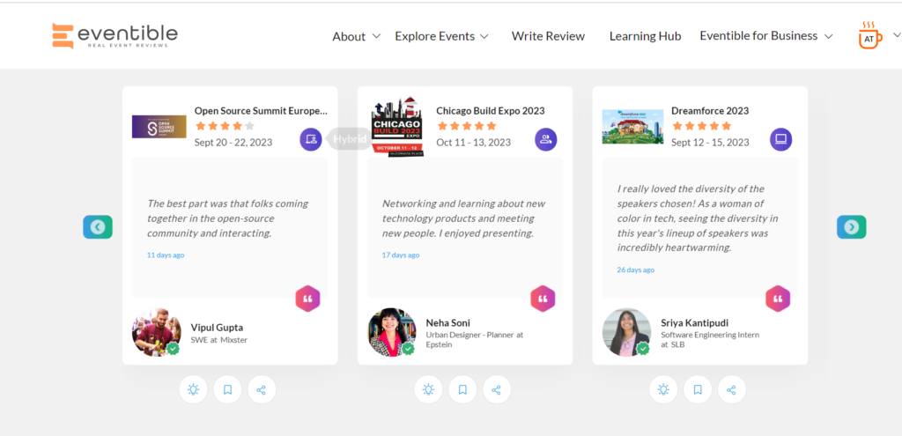
Task: Click the Eventible logo
Action: (x=115, y=35)
